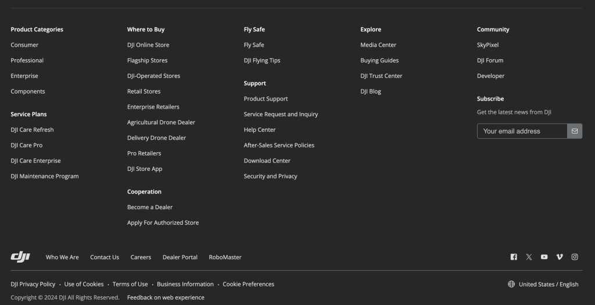
Task: Open Use of Cookies link
Action: (84, 284)
